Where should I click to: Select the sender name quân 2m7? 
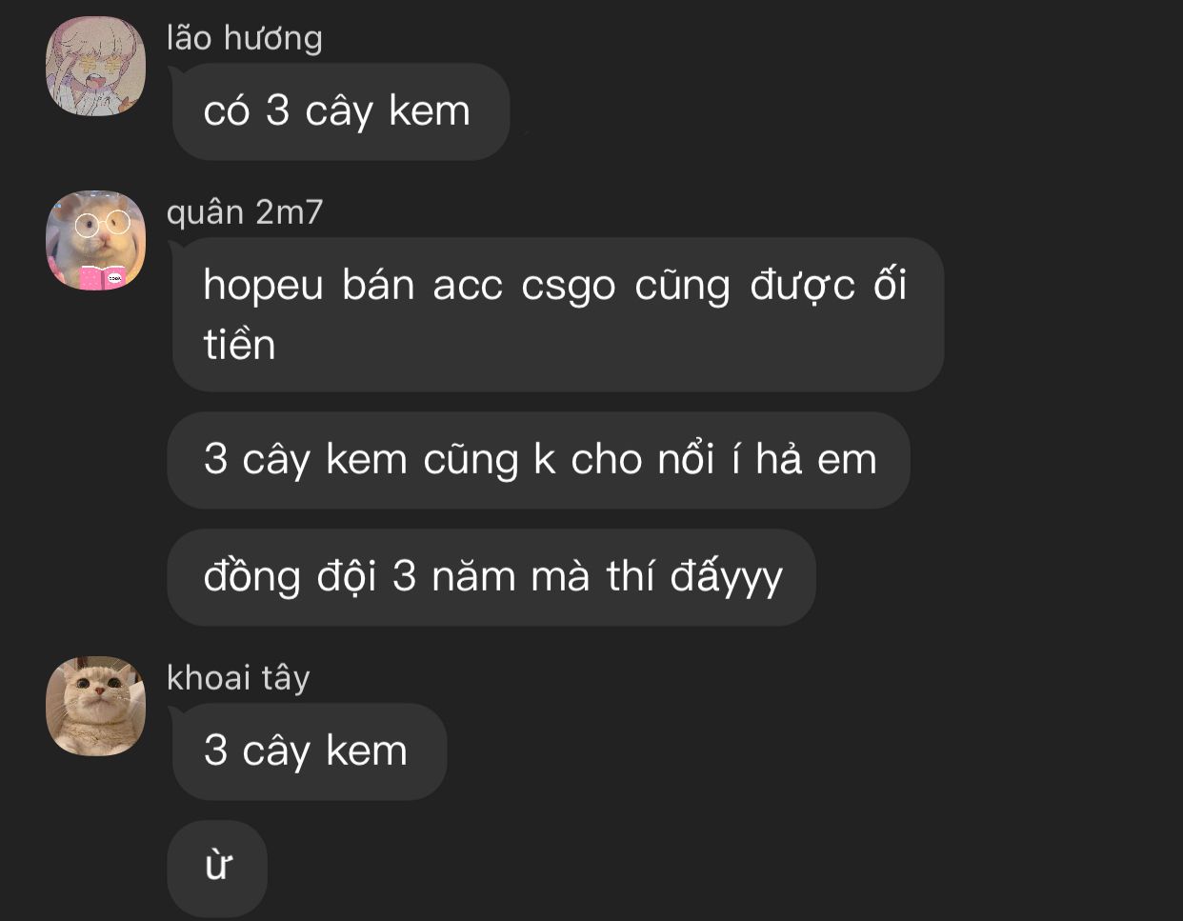pyautogui.click(x=245, y=211)
